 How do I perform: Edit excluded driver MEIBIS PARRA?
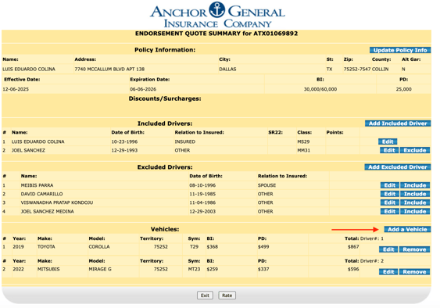tap(390, 185)
